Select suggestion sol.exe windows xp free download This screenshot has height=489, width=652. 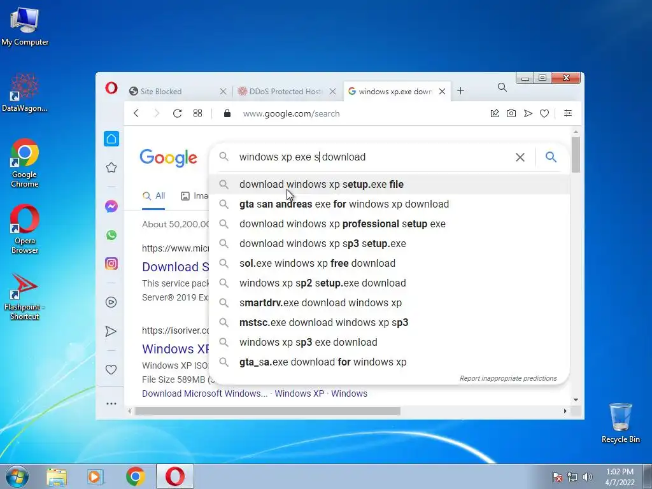tap(390, 263)
